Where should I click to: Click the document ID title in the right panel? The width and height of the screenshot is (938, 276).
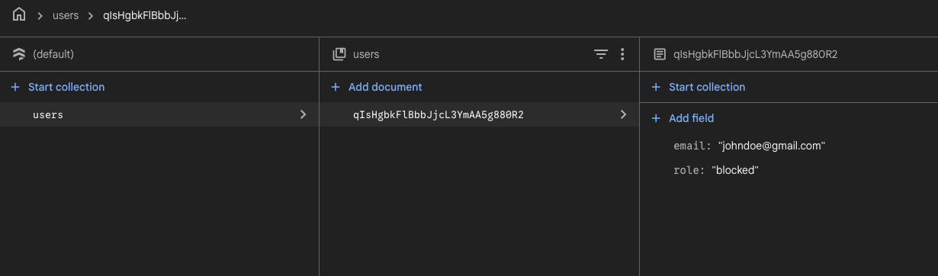point(756,54)
